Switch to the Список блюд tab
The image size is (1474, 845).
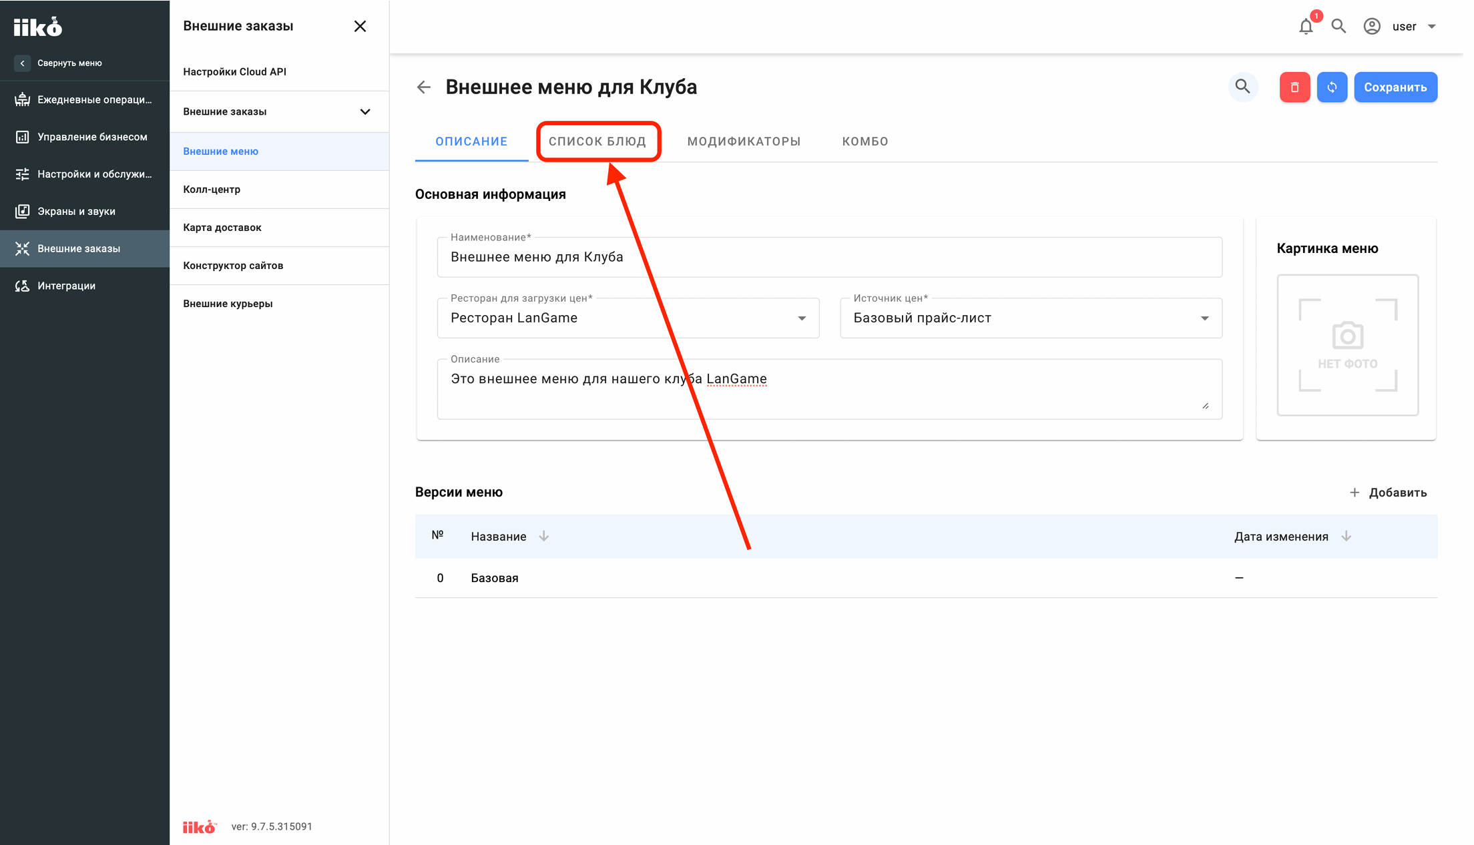click(597, 142)
